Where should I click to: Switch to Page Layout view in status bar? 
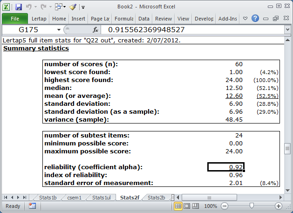[x=186, y=206]
